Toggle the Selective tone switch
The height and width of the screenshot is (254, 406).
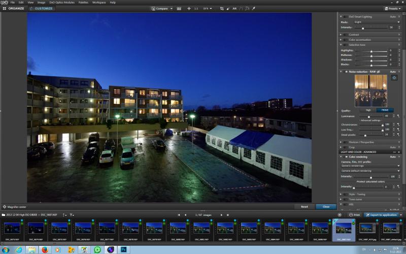(x=346, y=45)
